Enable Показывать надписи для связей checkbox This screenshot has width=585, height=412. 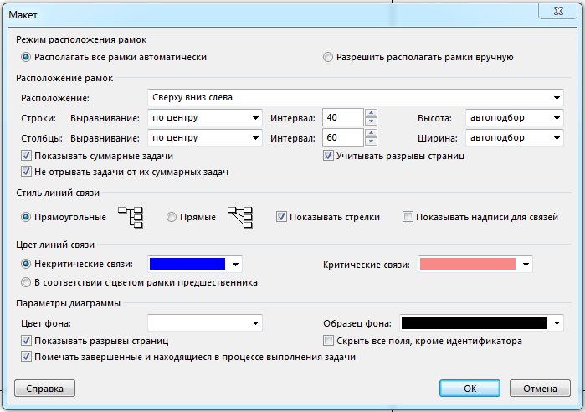coord(408,217)
